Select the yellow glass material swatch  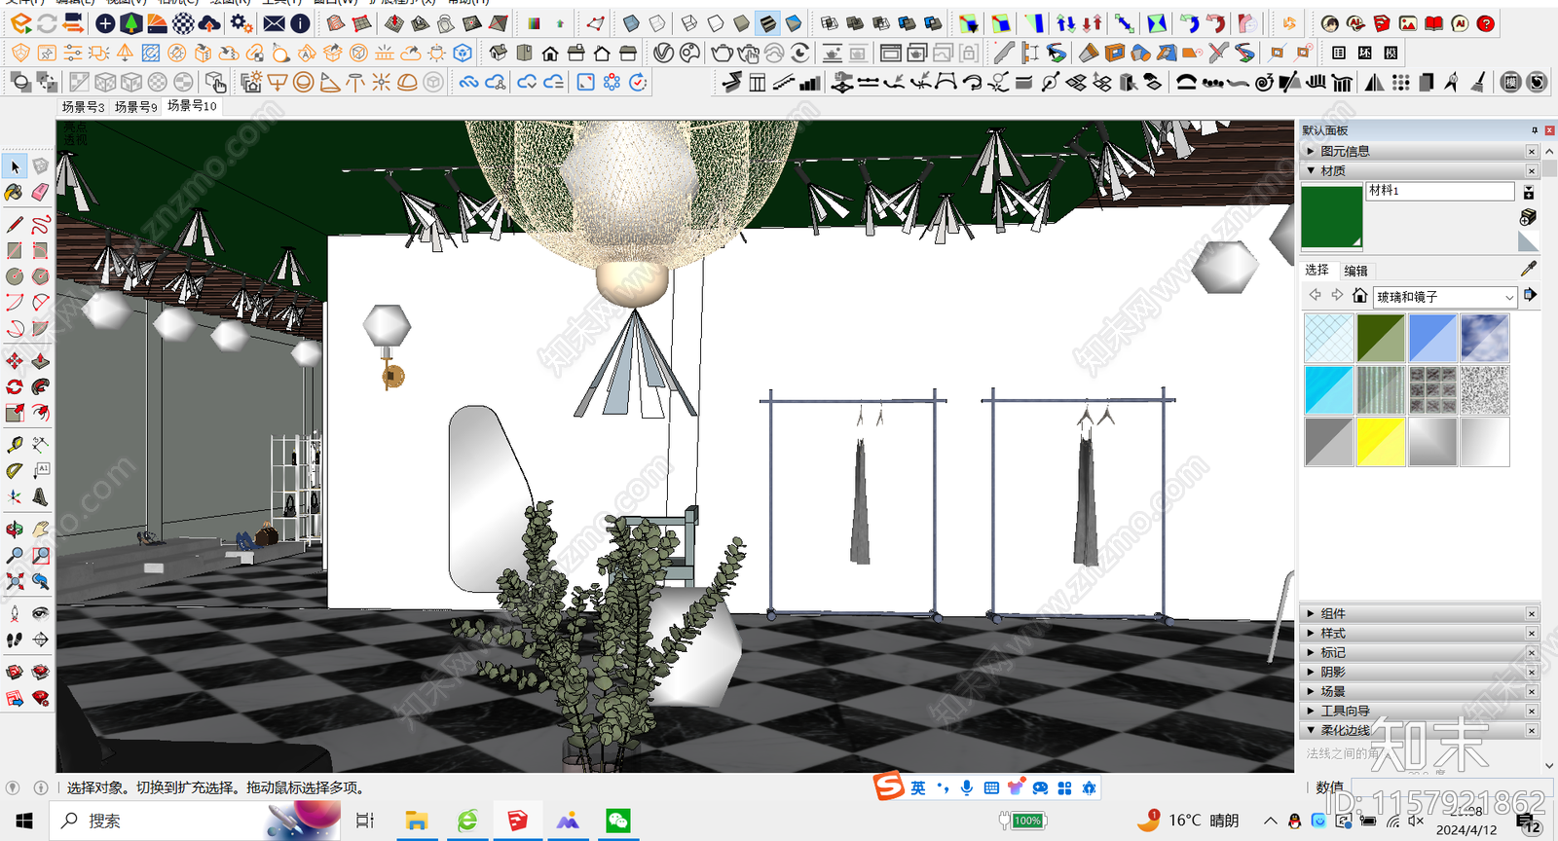point(1381,442)
